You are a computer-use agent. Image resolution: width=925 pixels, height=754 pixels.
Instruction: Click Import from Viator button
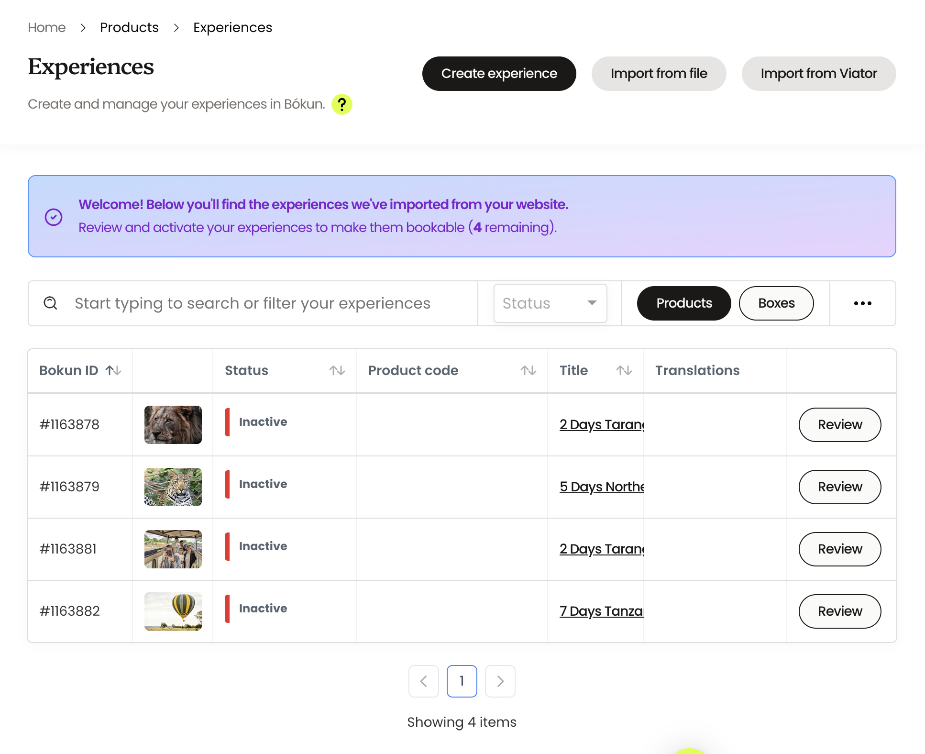click(x=818, y=74)
